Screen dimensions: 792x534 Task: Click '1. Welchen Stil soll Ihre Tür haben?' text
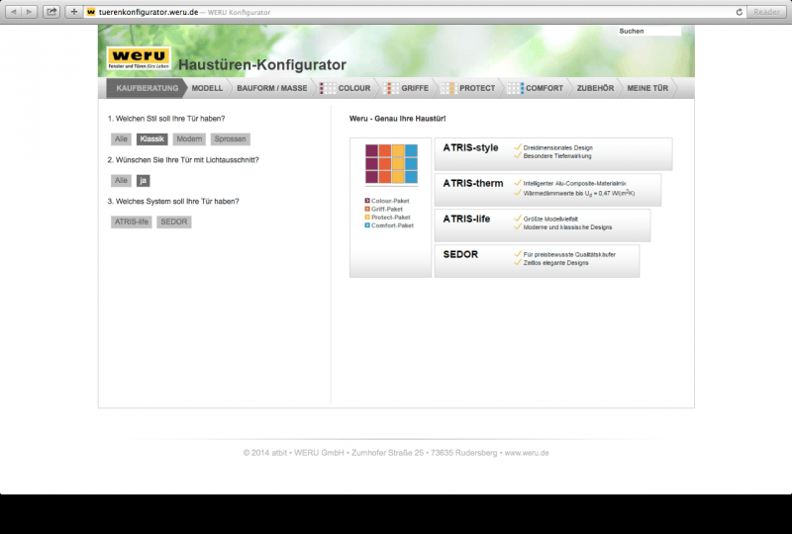click(x=166, y=119)
